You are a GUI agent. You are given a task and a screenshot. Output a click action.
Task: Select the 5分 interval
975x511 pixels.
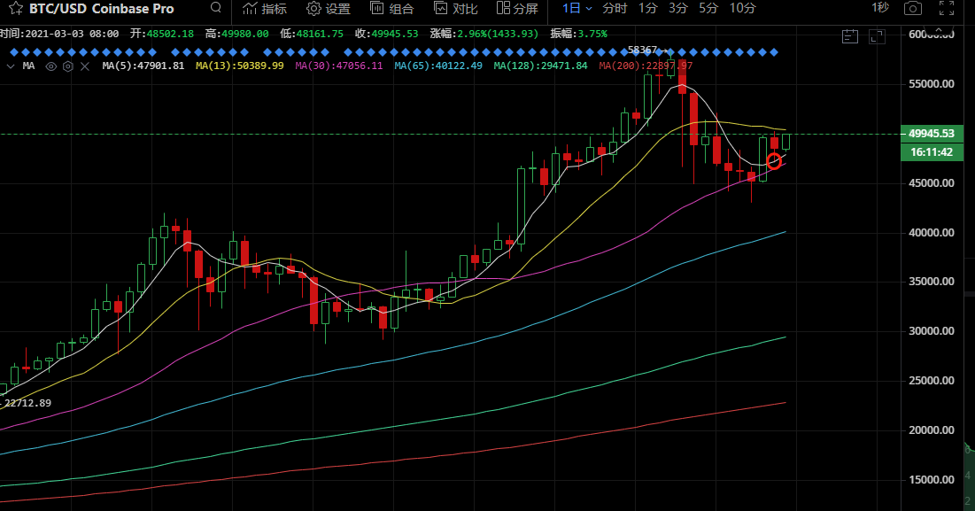tap(708, 9)
